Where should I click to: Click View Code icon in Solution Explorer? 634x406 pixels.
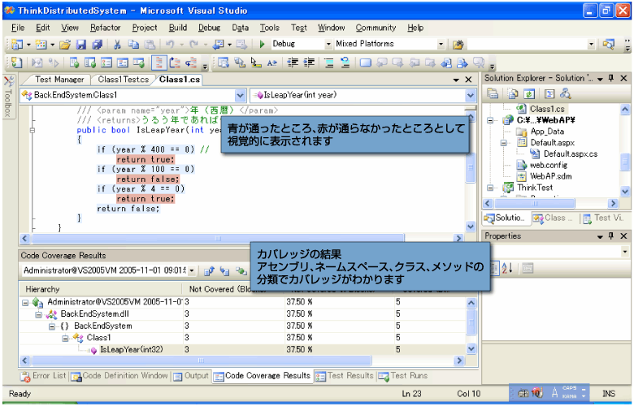[x=549, y=93]
